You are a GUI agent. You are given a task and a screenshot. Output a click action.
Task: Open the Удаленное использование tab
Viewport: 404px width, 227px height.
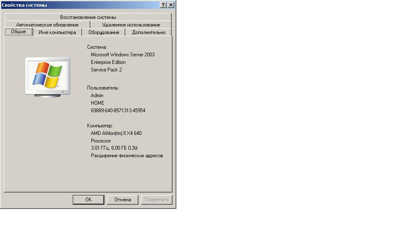(131, 25)
